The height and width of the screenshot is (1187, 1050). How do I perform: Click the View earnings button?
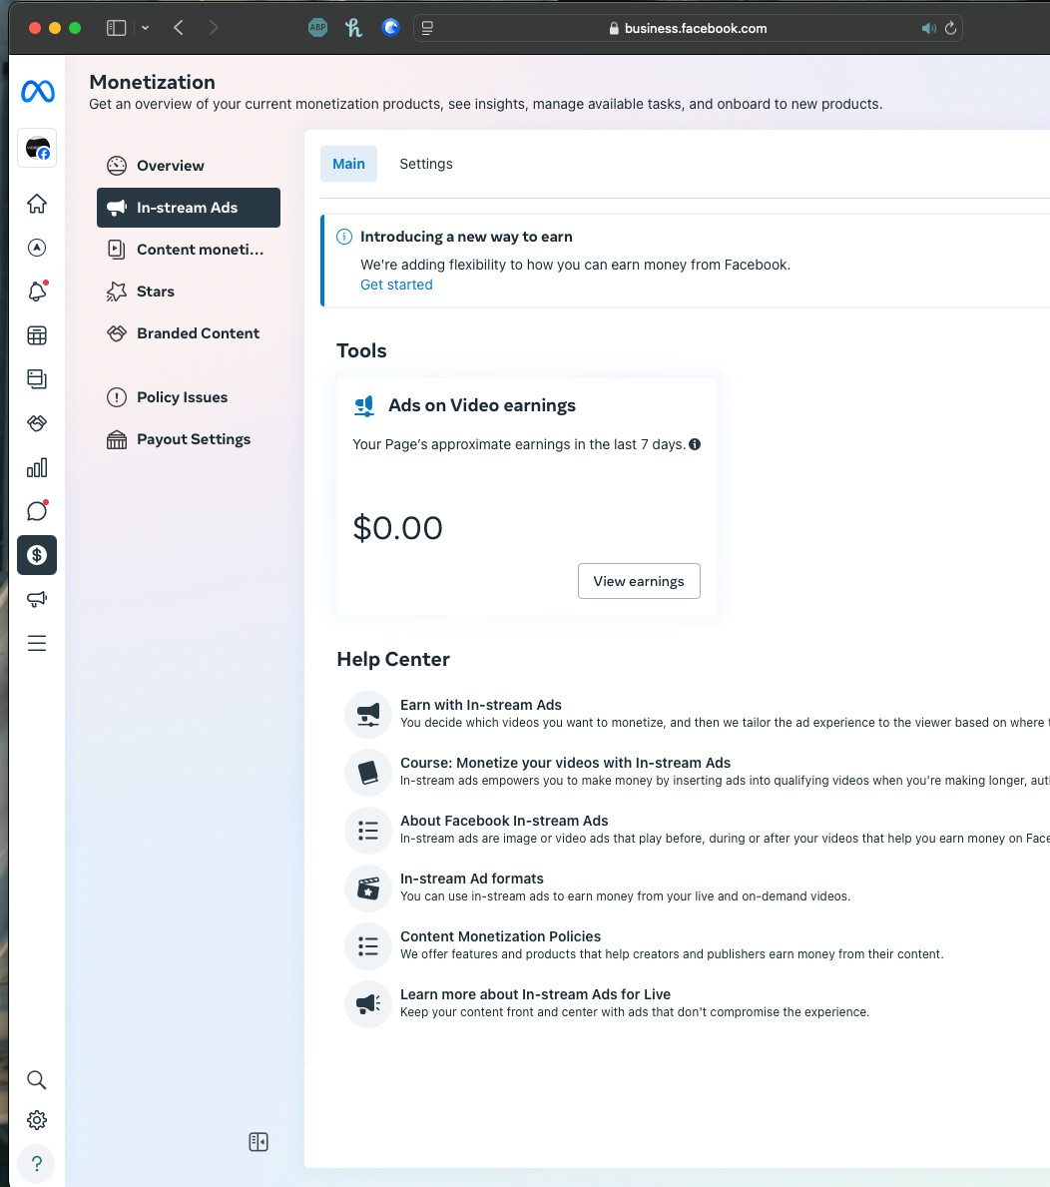[x=639, y=581]
